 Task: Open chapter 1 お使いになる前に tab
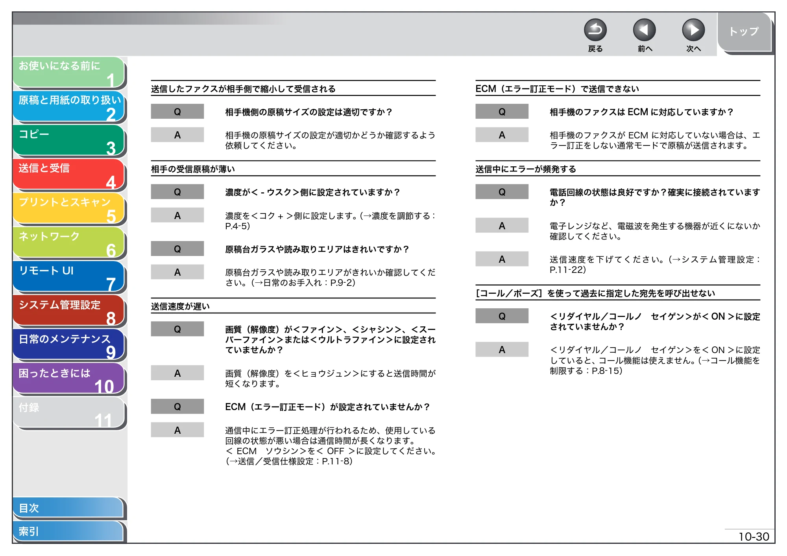[69, 72]
